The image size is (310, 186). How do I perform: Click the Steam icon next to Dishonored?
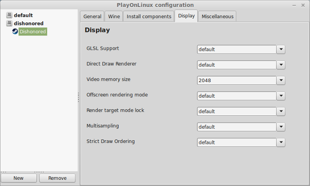[x=15, y=32]
